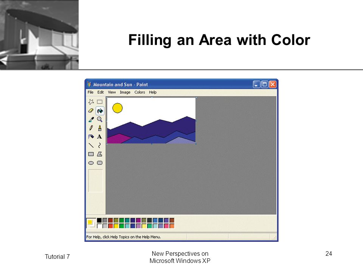Select the Pencil tool
This screenshot has width=363, height=272.
click(91, 128)
